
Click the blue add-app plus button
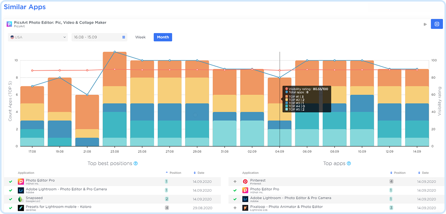pos(437,24)
